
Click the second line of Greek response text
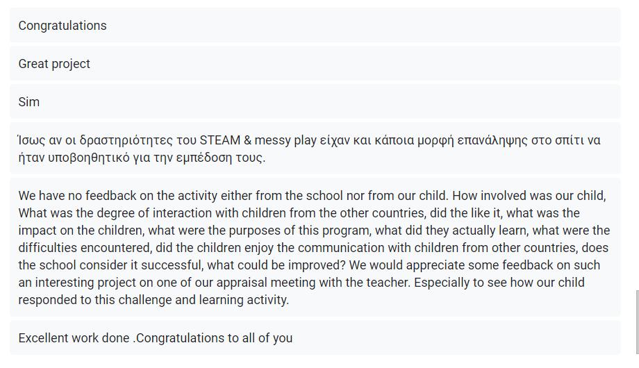(x=142, y=158)
